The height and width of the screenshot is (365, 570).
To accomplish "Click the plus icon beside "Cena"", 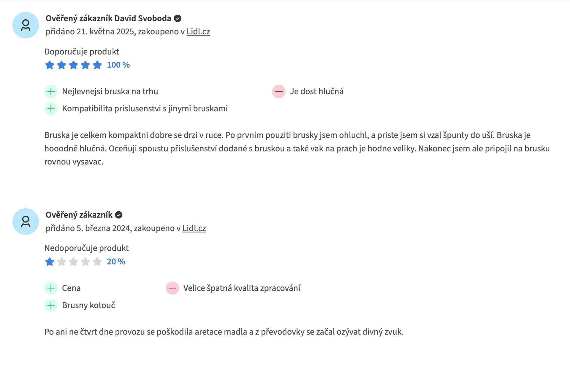I will (x=51, y=288).
